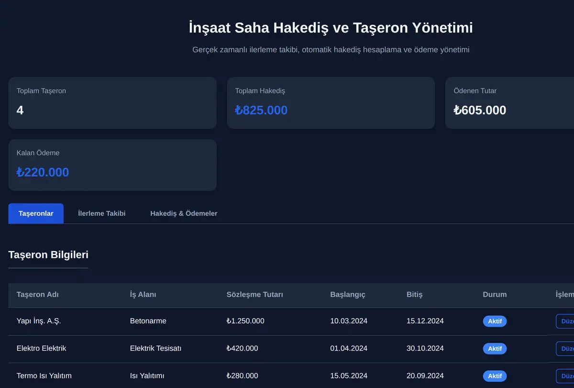The width and height of the screenshot is (574, 388).
Task: Click the end date 30.10.2024
Action: tap(425, 349)
